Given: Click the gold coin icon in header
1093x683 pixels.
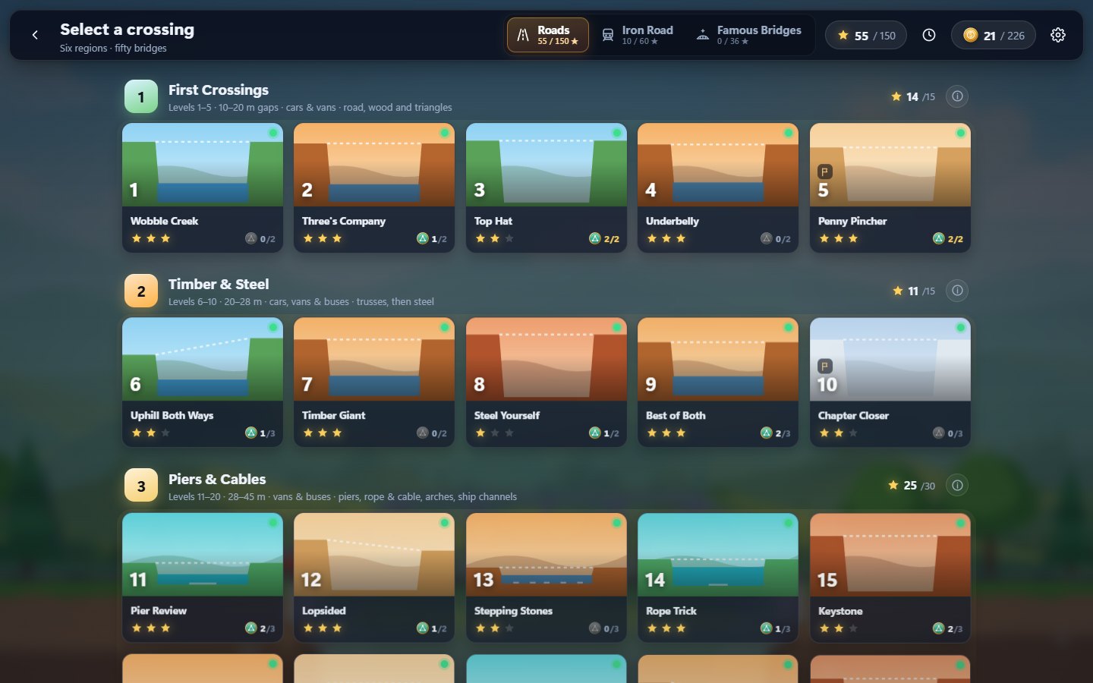Looking at the screenshot, I should 970,35.
